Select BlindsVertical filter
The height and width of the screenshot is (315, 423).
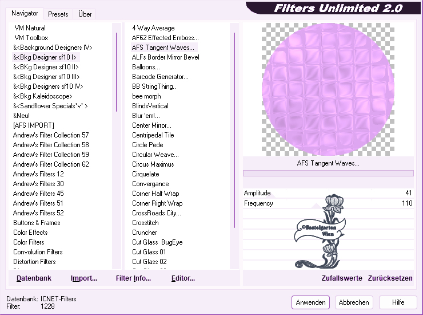(x=150, y=106)
